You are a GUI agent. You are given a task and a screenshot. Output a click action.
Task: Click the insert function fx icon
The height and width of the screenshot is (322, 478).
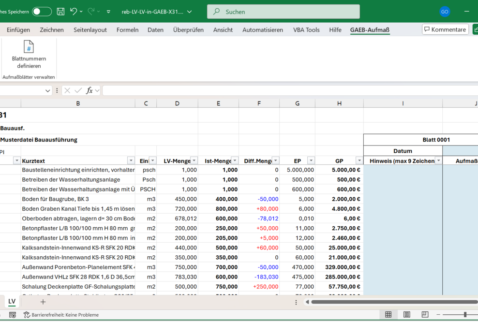pos(90,90)
